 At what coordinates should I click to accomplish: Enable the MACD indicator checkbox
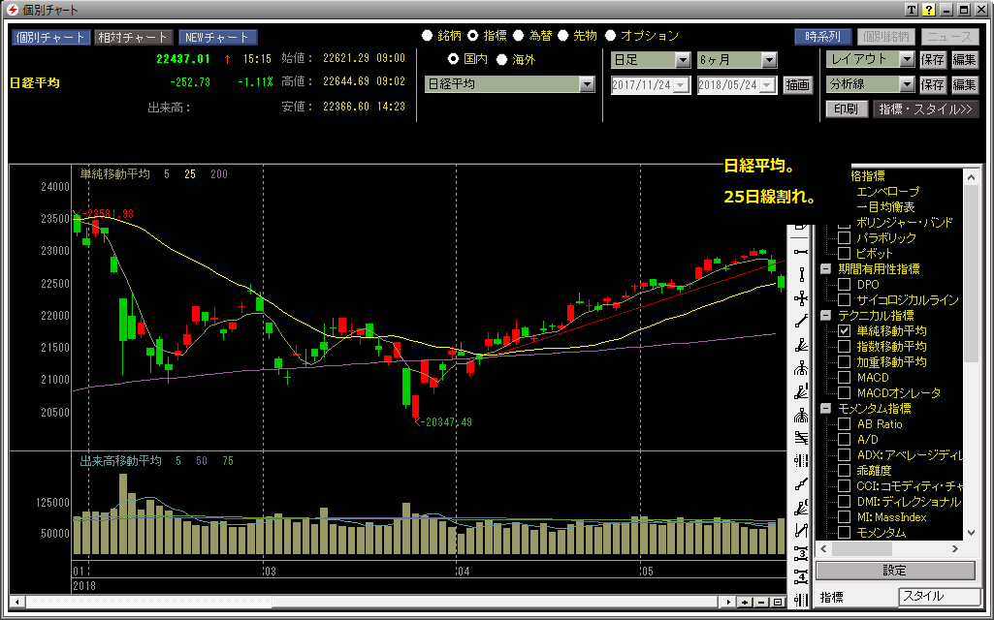coord(844,378)
